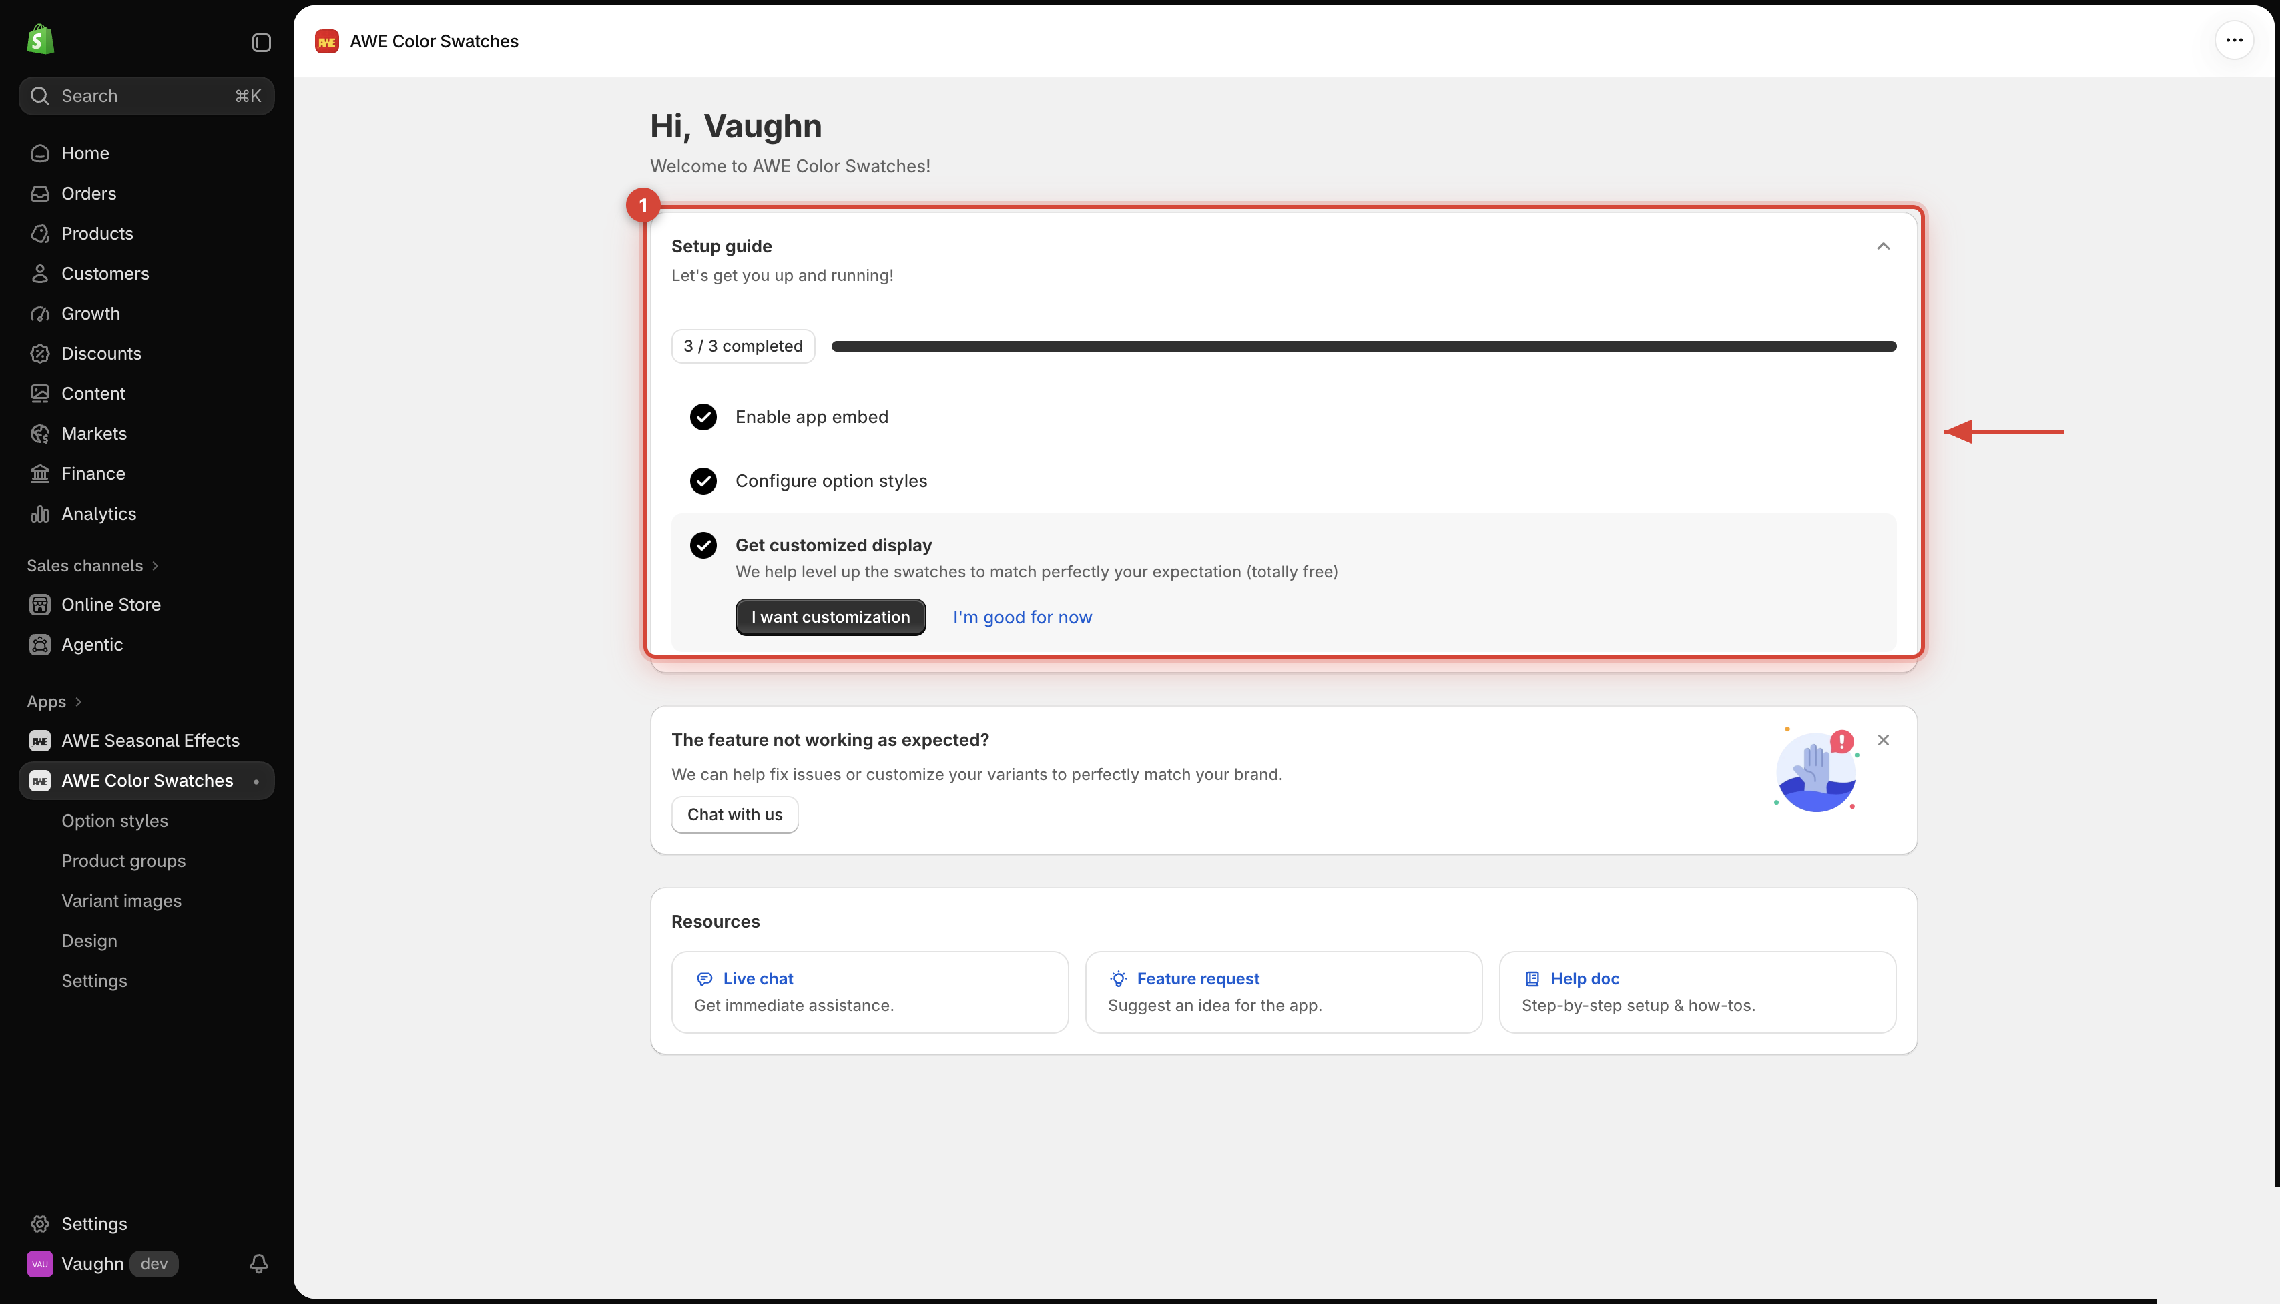
Task: Toggle the Get customized display checkmark
Action: click(x=703, y=545)
